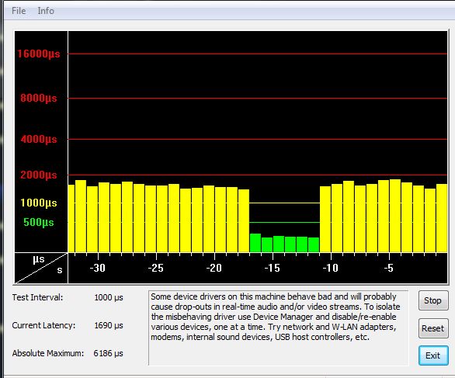Image resolution: width=455 pixels, height=378 pixels.
Task: Click the 16000µs threshold label
Action: tap(39, 54)
